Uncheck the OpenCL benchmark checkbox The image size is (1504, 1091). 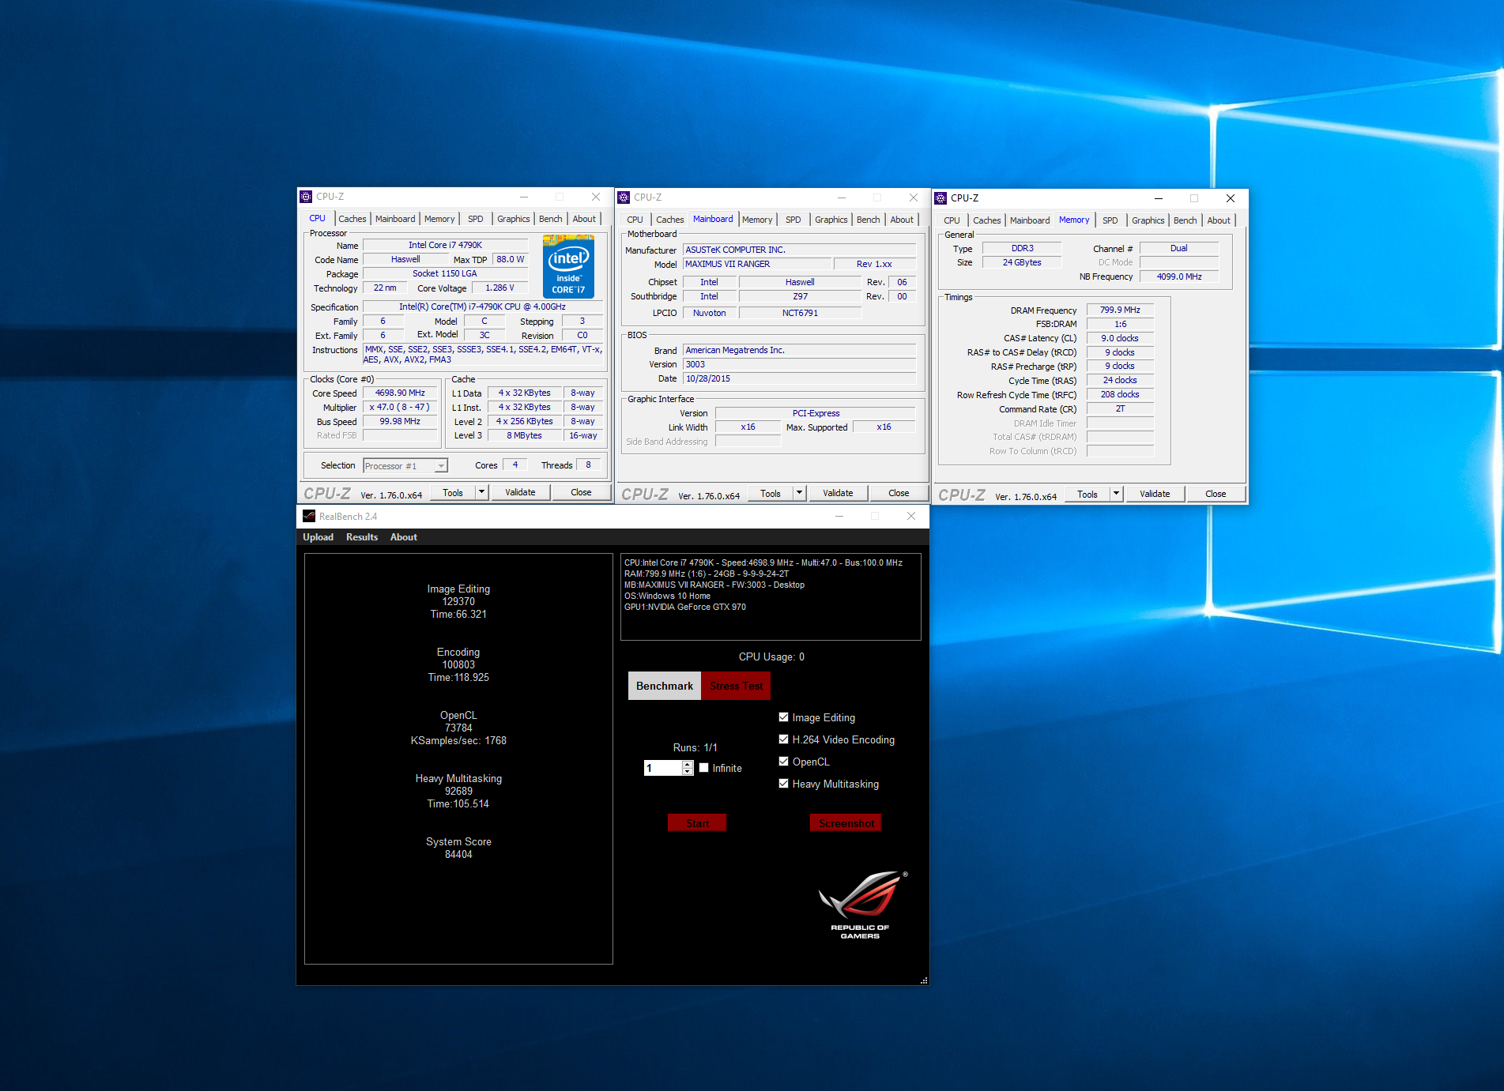coord(783,762)
